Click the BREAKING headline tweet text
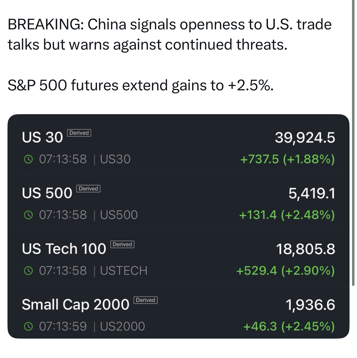This screenshot has width=357, height=358. pos(169,34)
